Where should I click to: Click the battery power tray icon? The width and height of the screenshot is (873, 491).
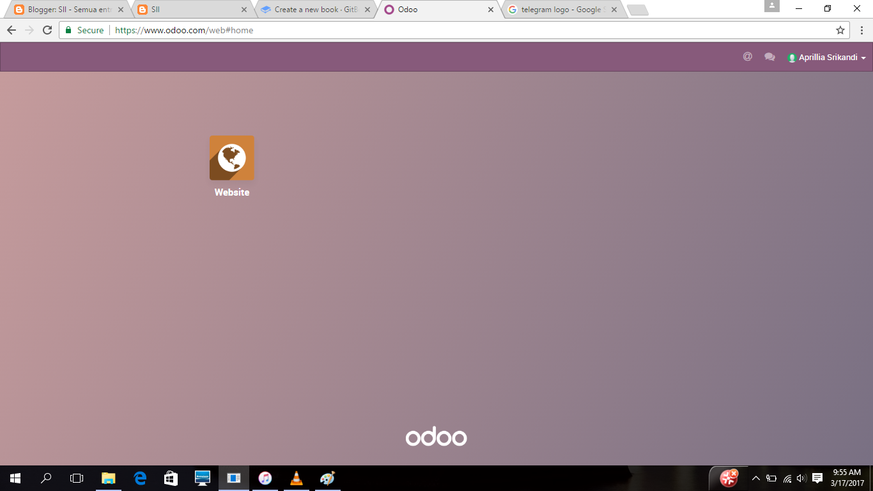tap(771, 478)
